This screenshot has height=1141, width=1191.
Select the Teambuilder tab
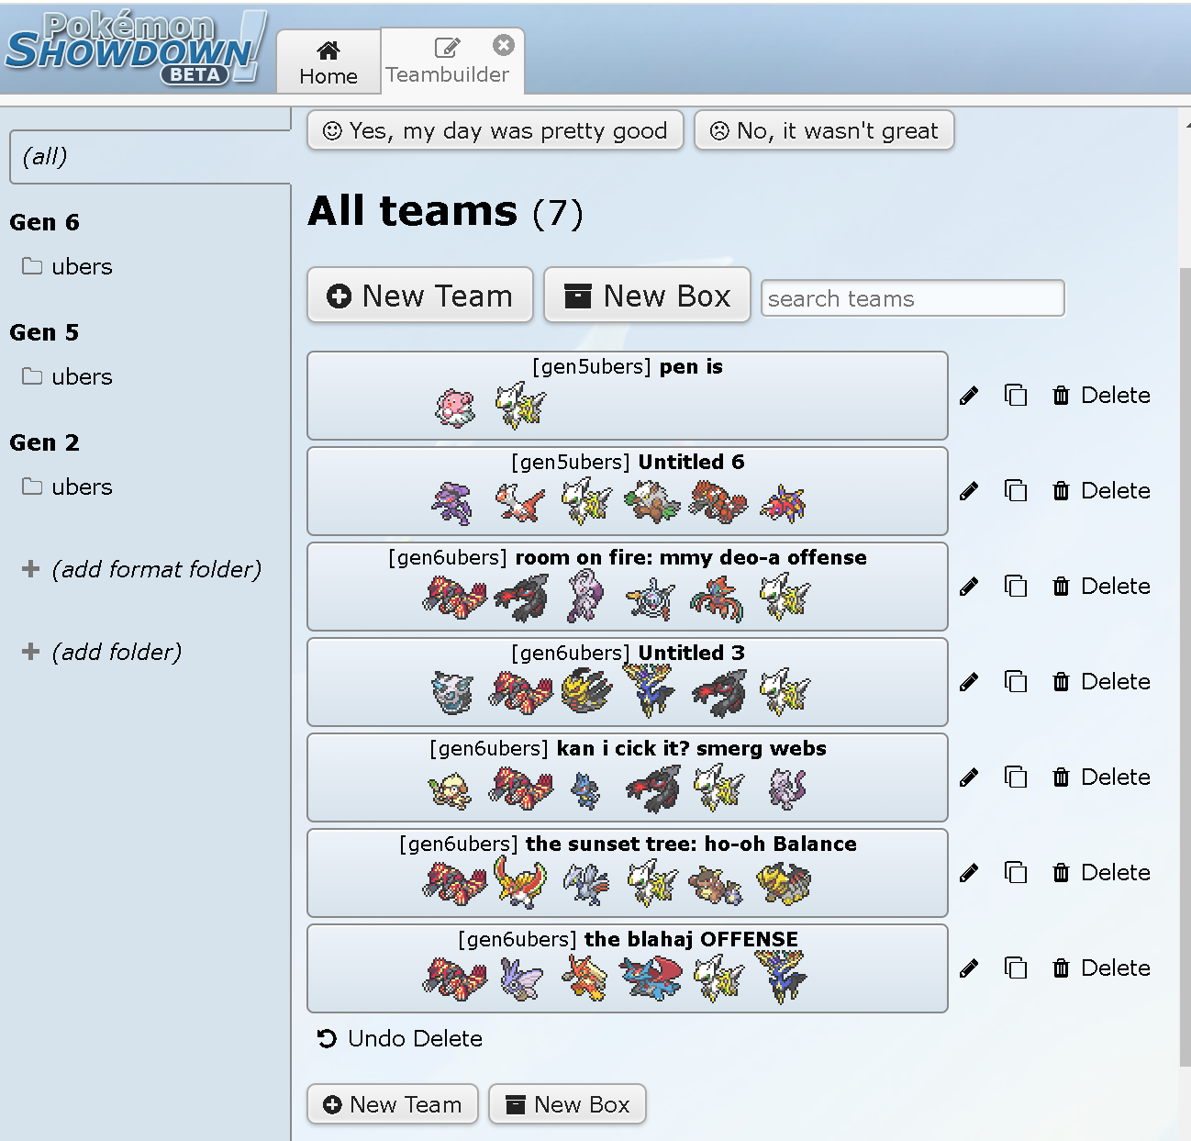447,62
